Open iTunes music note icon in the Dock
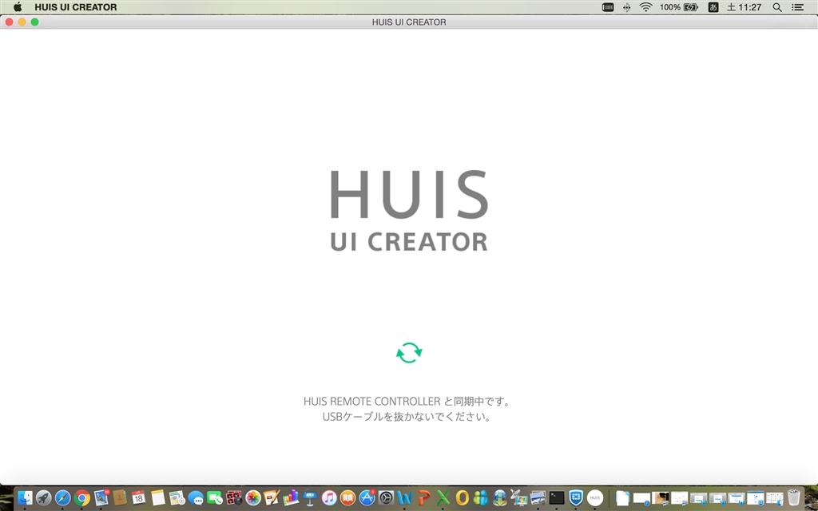This screenshot has width=818, height=511. (329, 498)
